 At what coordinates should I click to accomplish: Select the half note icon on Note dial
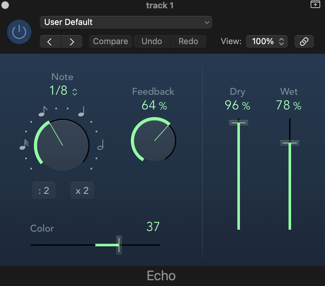click(101, 145)
